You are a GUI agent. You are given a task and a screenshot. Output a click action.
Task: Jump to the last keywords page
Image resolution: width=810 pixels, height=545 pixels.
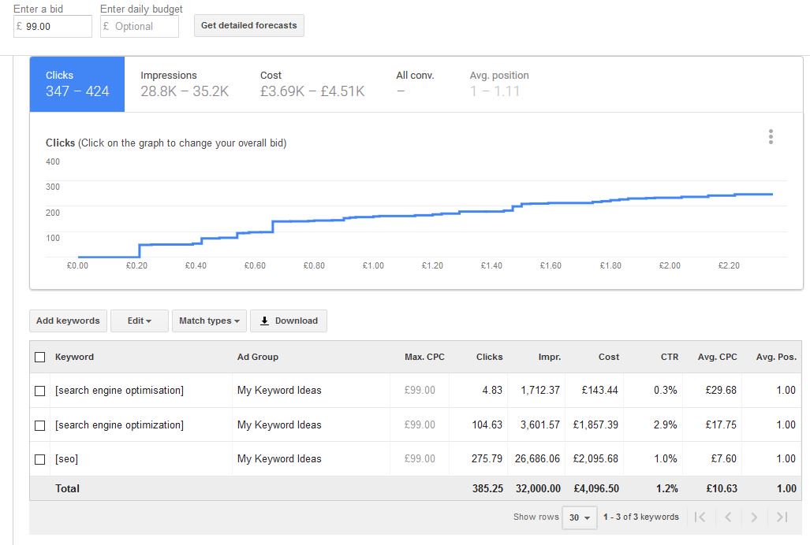[782, 517]
